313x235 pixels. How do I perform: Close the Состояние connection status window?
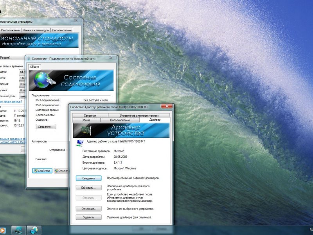coord(111,58)
